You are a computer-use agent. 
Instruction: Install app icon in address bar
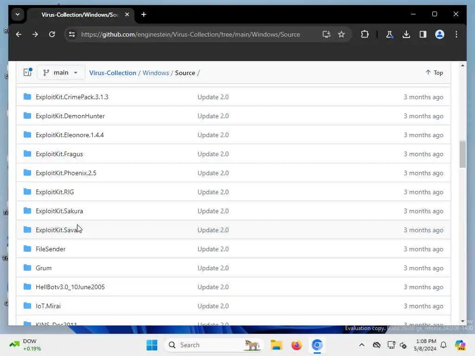[326, 34]
